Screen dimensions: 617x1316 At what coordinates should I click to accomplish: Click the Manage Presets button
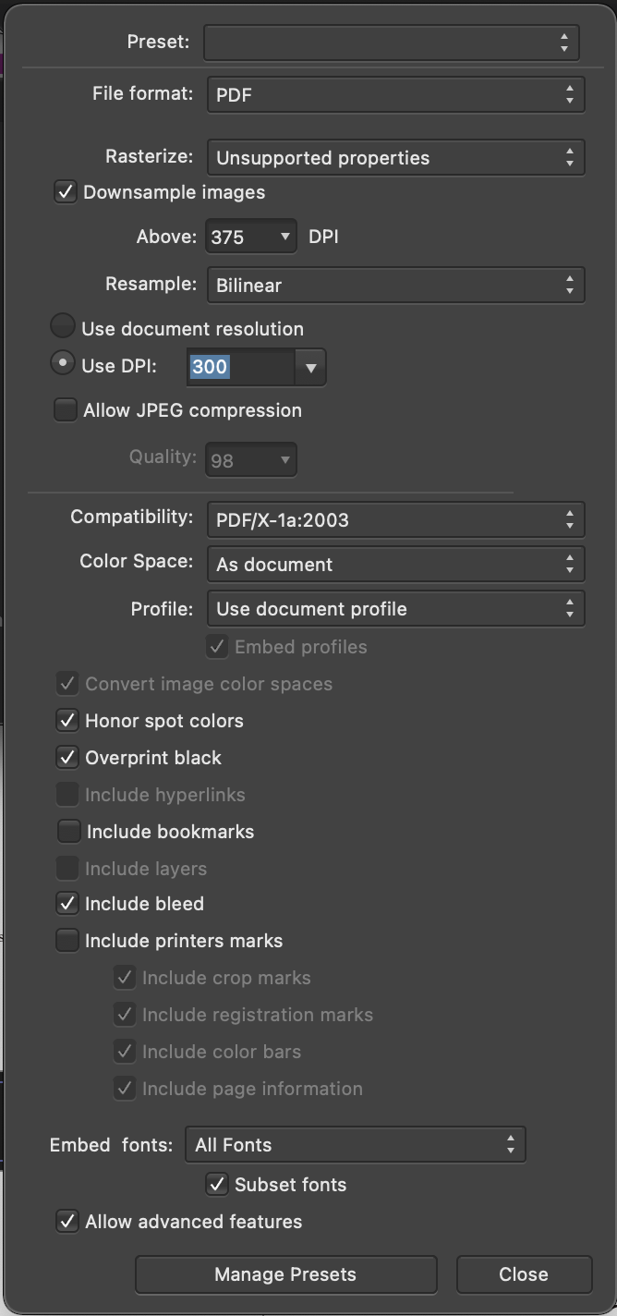tap(285, 1274)
